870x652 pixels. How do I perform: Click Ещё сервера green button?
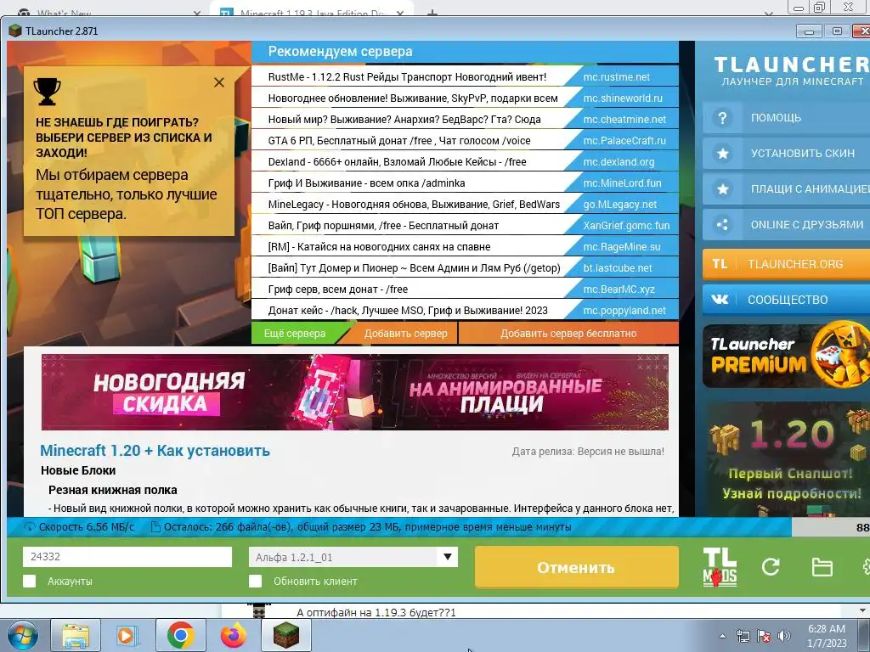click(x=295, y=333)
